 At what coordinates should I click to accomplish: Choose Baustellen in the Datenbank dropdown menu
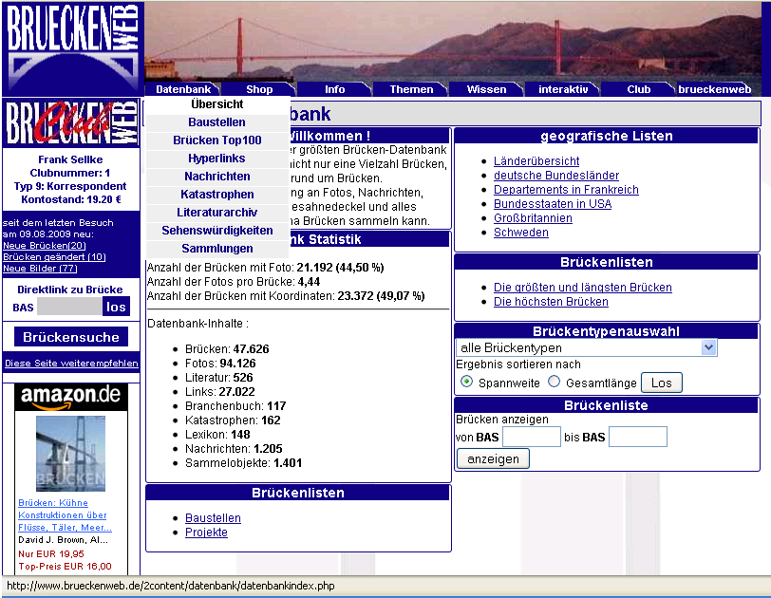click(217, 122)
